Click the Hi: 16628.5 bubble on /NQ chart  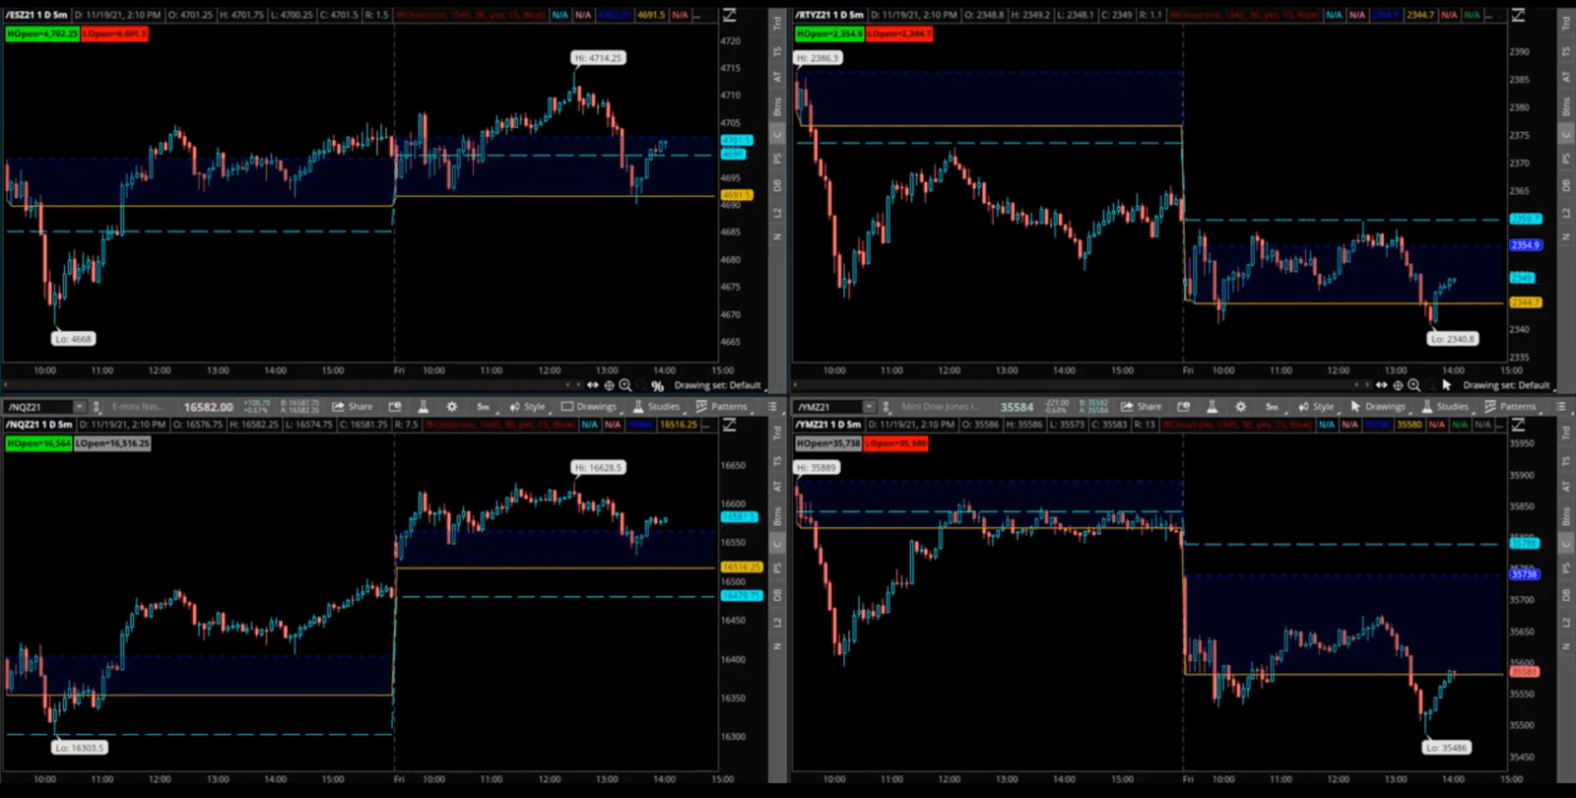[x=599, y=468]
